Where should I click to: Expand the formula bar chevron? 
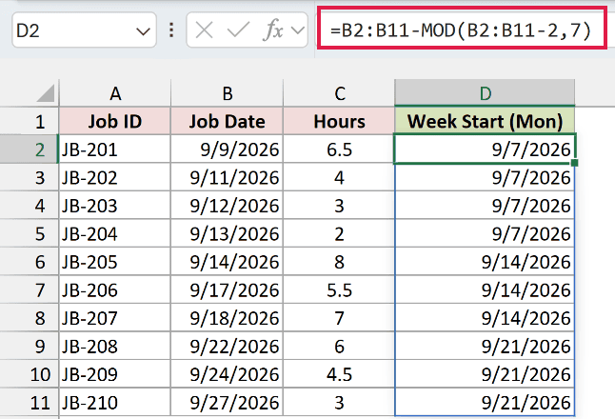coord(298,30)
